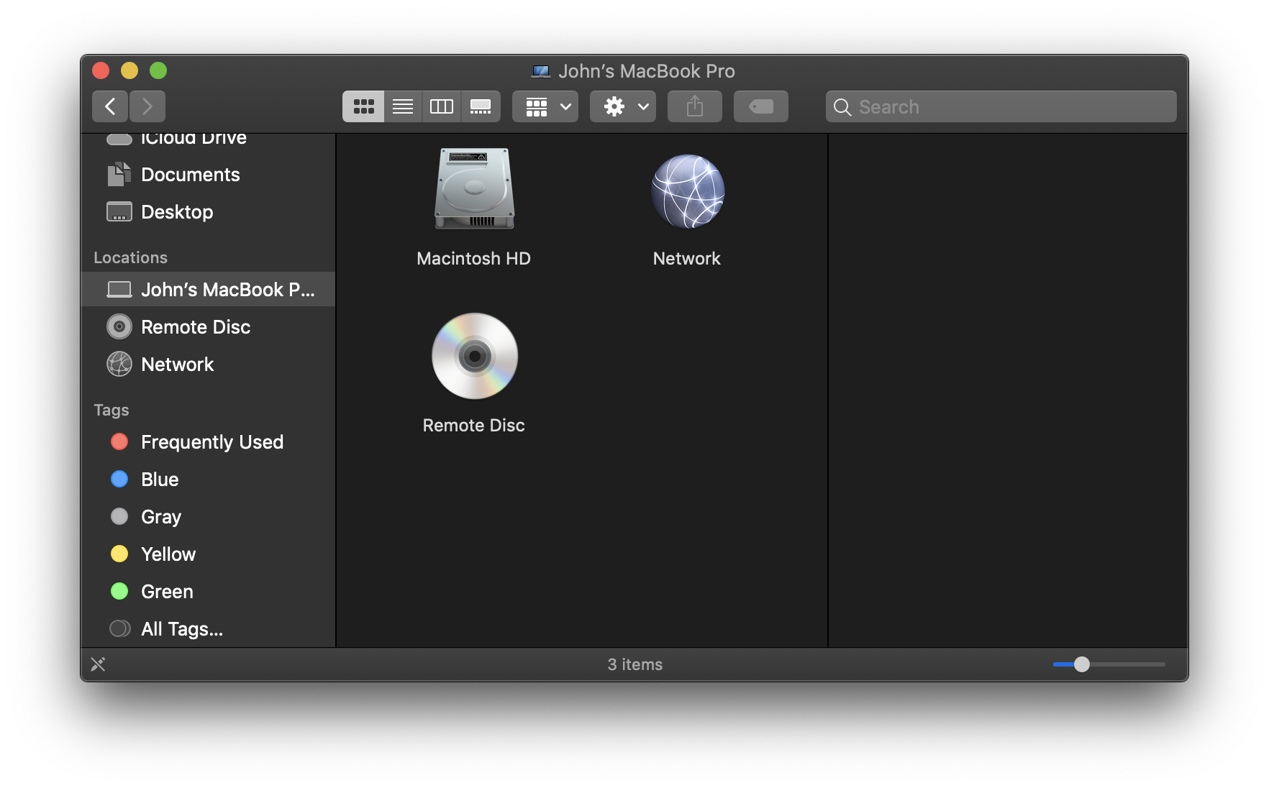Image resolution: width=1269 pixels, height=788 pixels.
Task: Click the "Remote Disc" label under the CD icon
Action: pyautogui.click(x=474, y=426)
